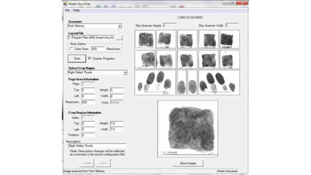Click the Page Area Width field
The width and height of the screenshot is (311, 175).
click(x=117, y=96)
